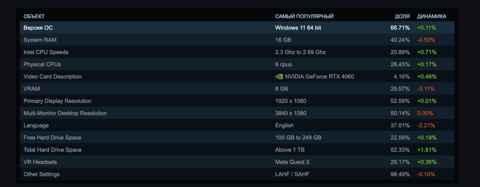Open Primary Display Resolution details
The image size is (480, 187).
click(x=57, y=101)
